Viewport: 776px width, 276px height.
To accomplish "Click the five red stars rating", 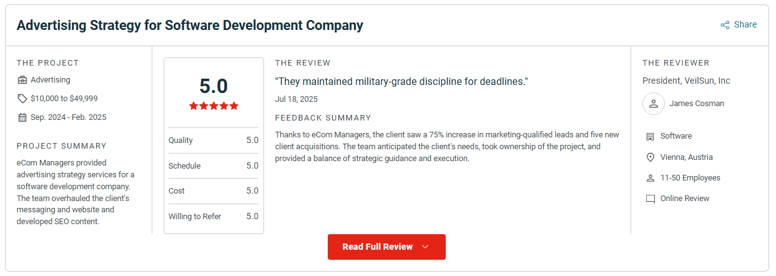I will tap(214, 106).
